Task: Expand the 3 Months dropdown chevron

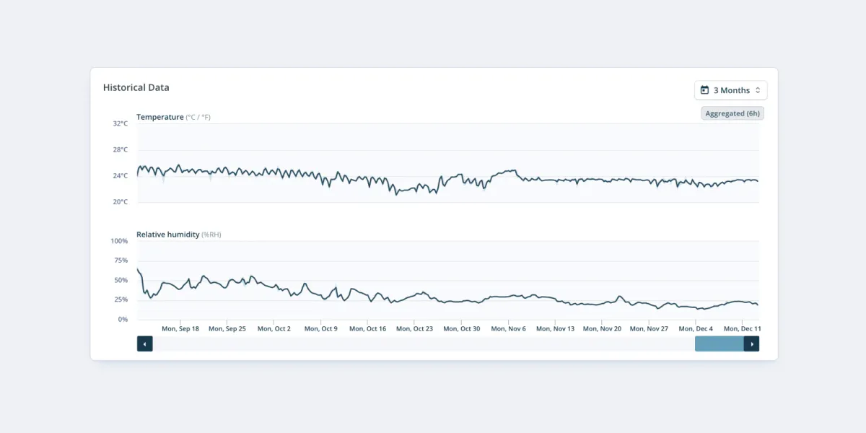Action: click(758, 90)
